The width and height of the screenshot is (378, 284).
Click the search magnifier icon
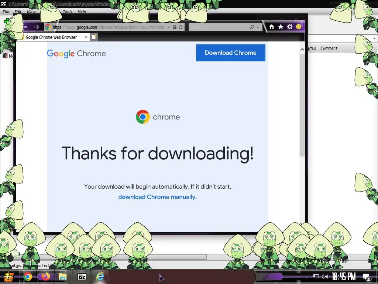(252, 27)
